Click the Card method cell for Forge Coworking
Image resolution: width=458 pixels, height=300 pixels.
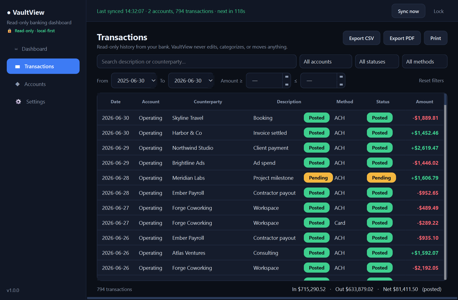pos(340,223)
